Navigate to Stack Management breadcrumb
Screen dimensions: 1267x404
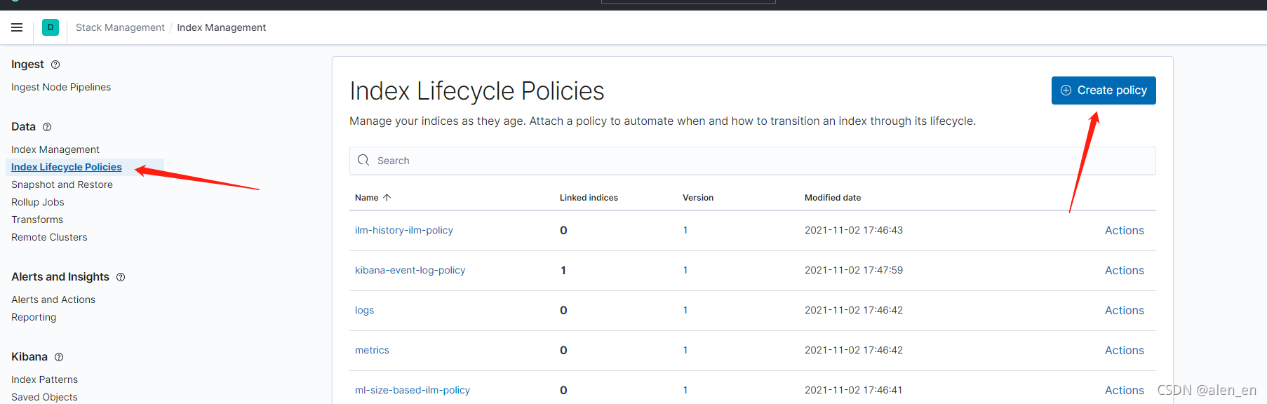[120, 27]
